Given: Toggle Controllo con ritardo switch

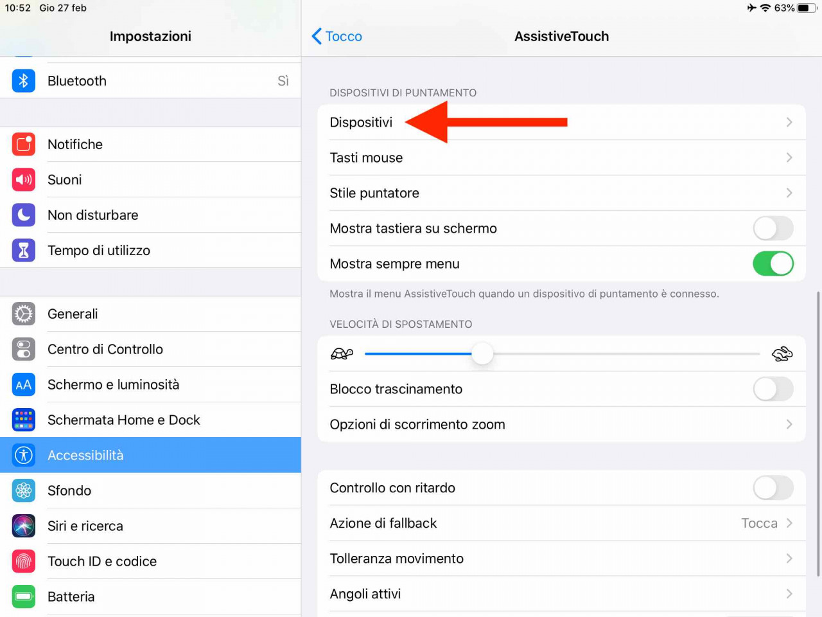Looking at the screenshot, I should pyautogui.click(x=773, y=488).
